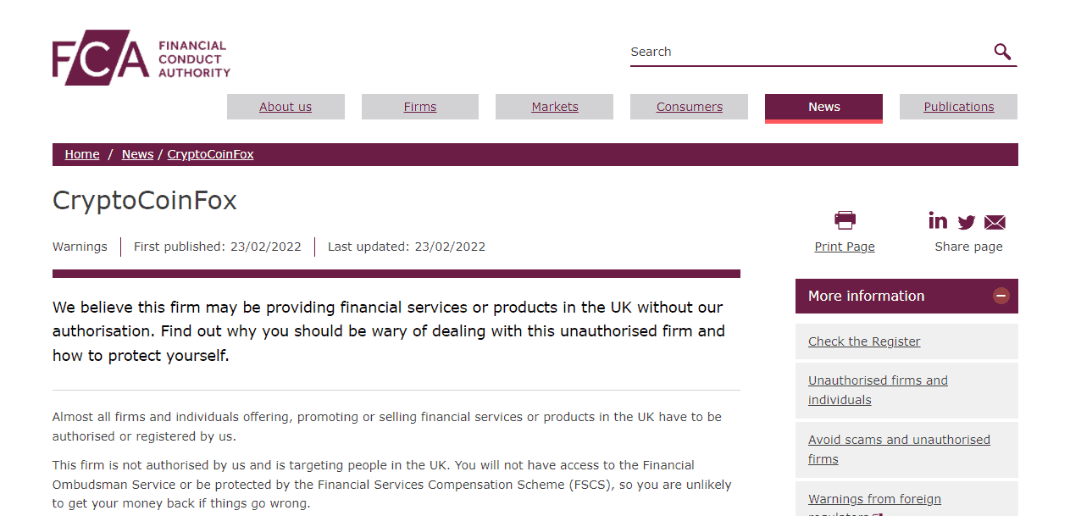Go to News breadcrumb link
The height and width of the screenshot is (516, 1070).
pyautogui.click(x=137, y=154)
